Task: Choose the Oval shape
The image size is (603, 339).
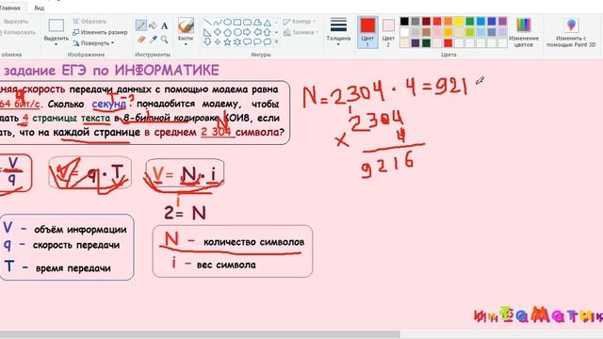Action: coord(228,23)
